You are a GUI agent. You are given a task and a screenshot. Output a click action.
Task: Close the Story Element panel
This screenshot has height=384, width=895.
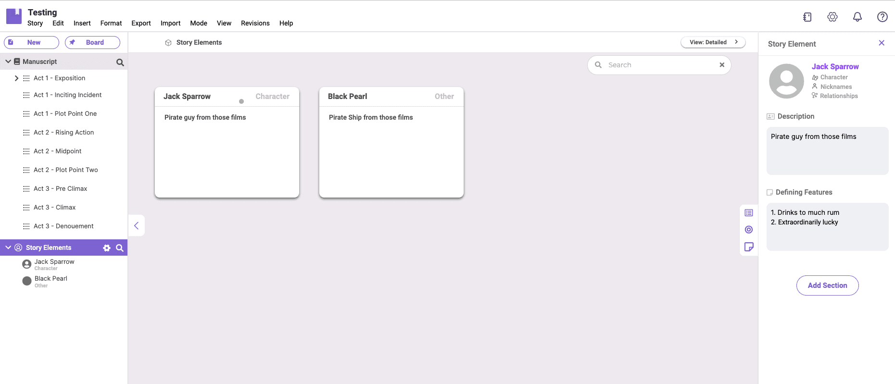[882, 43]
